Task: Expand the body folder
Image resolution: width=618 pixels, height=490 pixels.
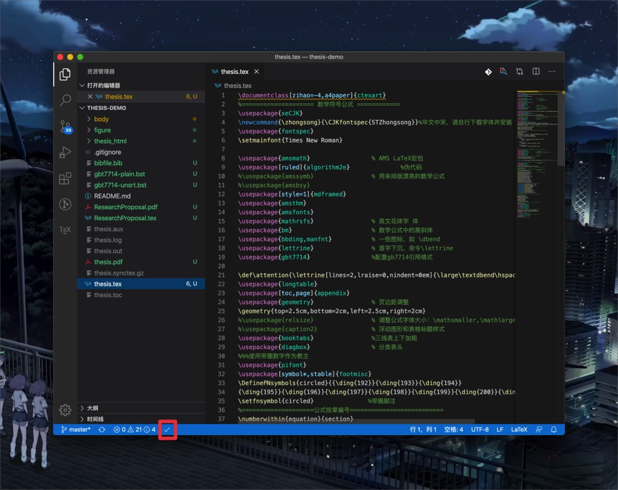Action: tap(102, 119)
